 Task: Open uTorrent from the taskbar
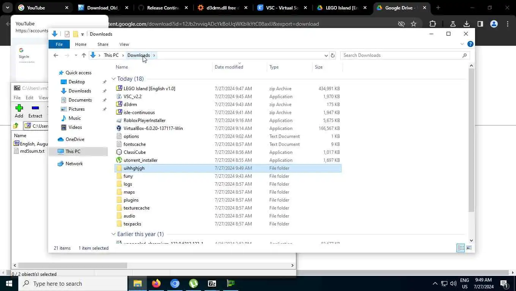[x=193, y=283]
